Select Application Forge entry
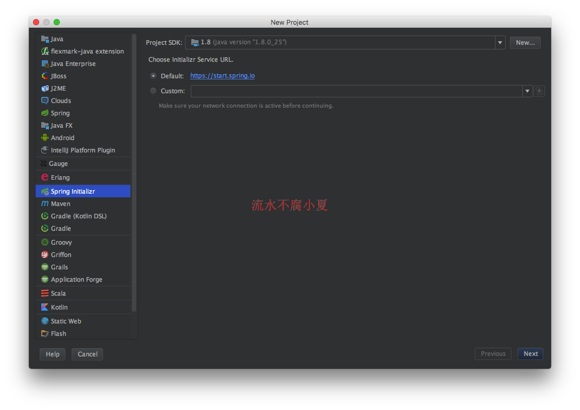Screen dimensions: 580x410 coord(83,280)
